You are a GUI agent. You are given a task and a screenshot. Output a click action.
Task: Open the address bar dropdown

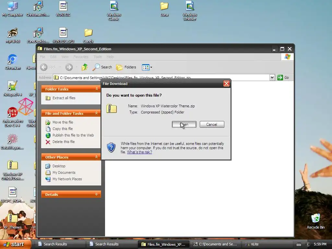(272, 77)
